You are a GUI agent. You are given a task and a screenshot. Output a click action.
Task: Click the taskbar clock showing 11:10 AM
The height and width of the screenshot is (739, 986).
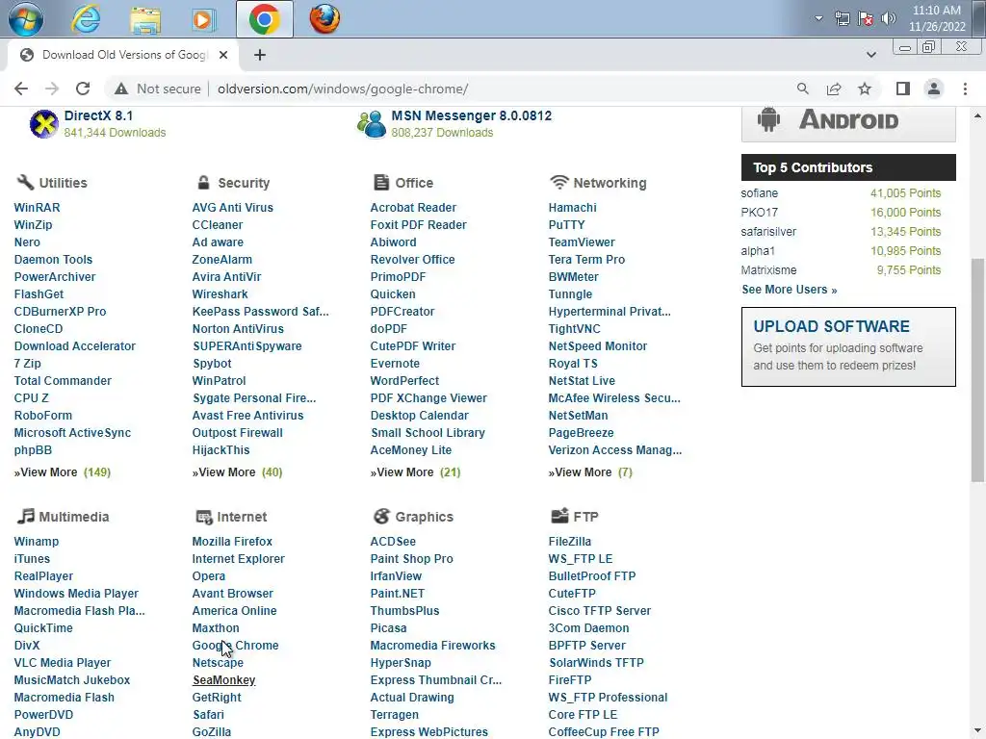(936, 18)
